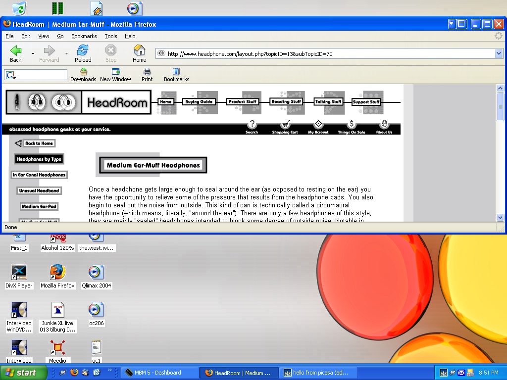Select the Alcohol 120% desktop icon

[x=57, y=243]
